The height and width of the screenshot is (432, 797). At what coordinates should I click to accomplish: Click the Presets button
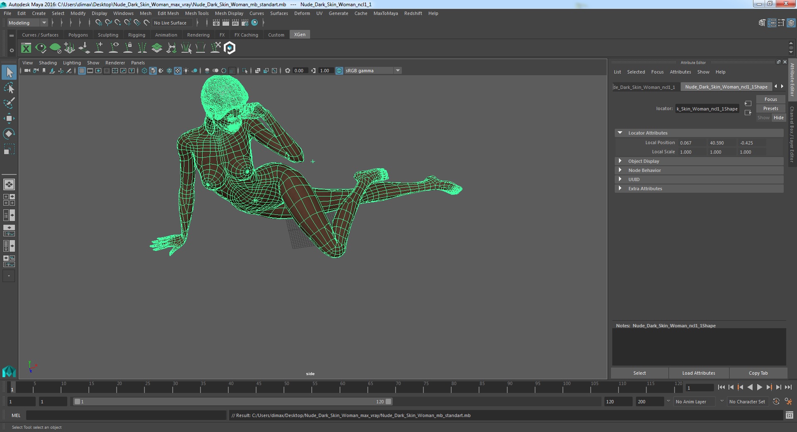coord(770,108)
